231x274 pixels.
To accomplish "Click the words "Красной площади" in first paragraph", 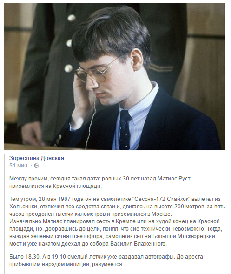I will pyautogui.click(x=76, y=186).
